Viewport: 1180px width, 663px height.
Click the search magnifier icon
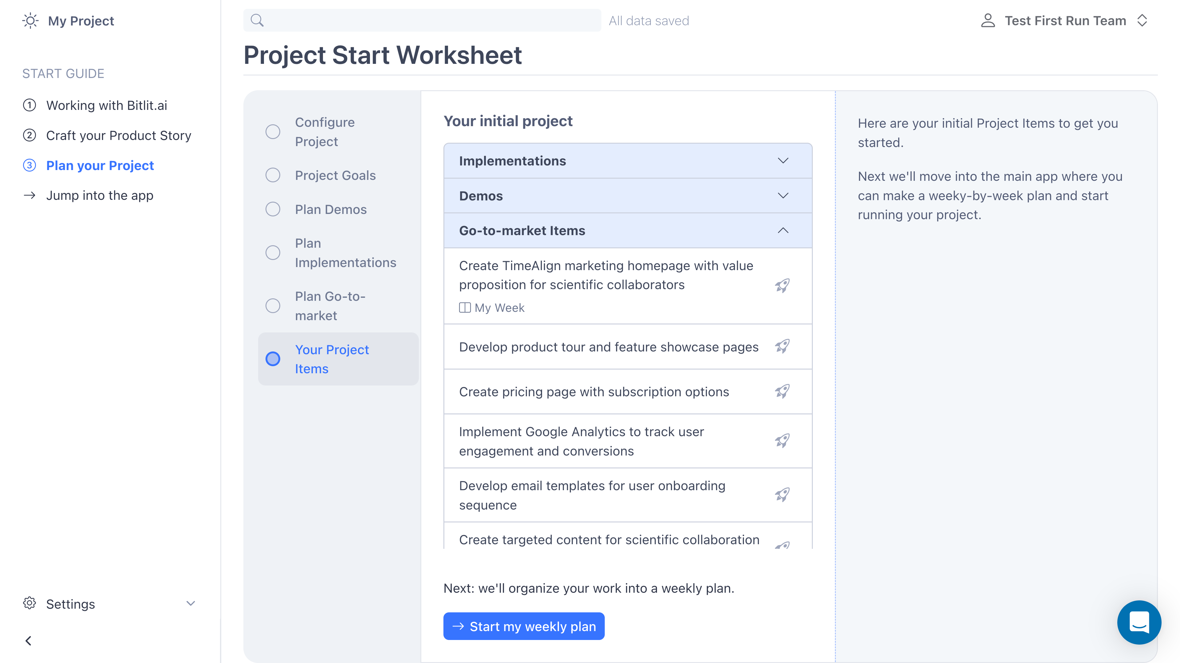pos(258,20)
